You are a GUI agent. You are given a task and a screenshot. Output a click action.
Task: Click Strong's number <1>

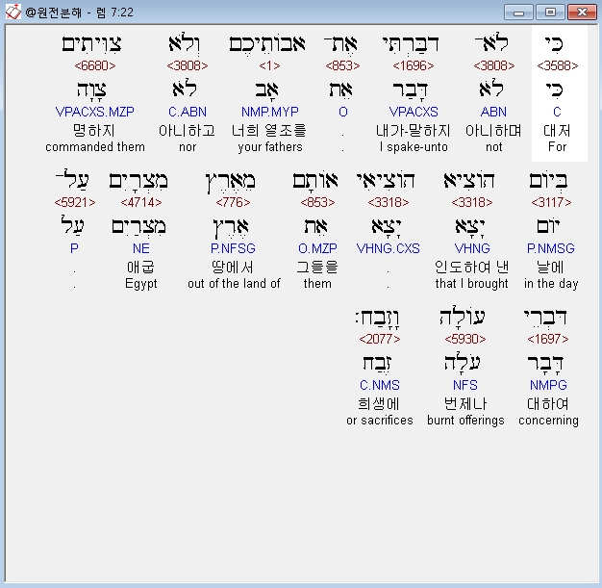[x=269, y=65]
